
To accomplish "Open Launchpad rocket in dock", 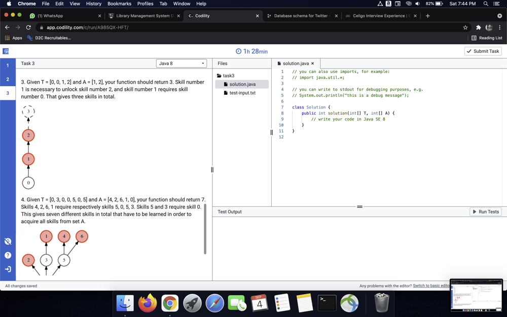I will click(192, 303).
